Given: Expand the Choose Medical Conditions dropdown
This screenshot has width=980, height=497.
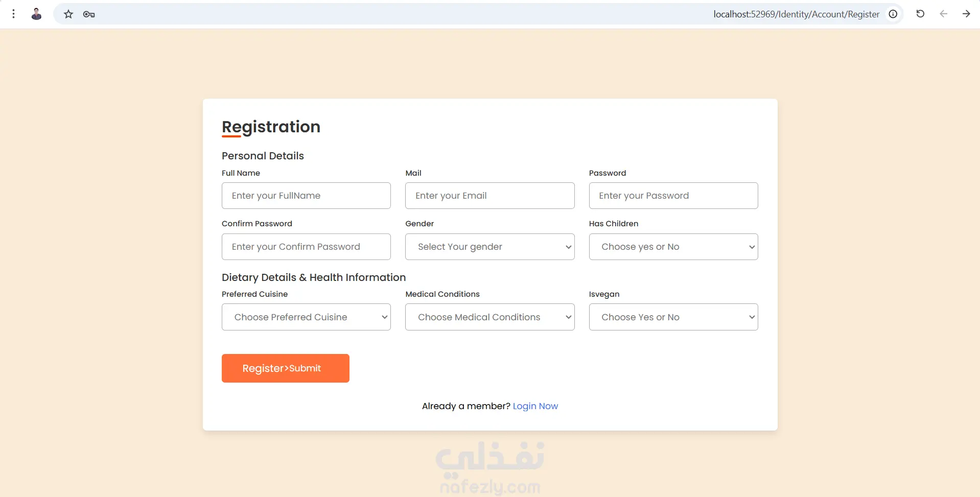Looking at the screenshot, I should click(489, 317).
